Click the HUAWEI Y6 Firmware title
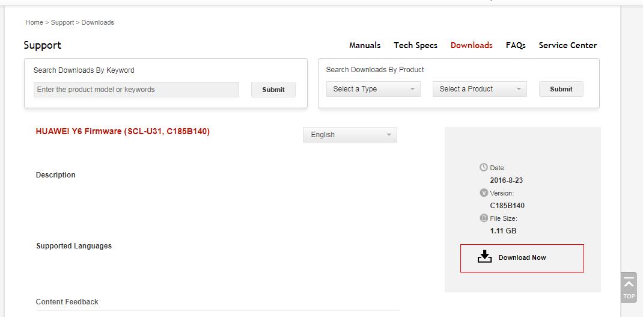Screen dimensions: 643x317 pos(123,131)
